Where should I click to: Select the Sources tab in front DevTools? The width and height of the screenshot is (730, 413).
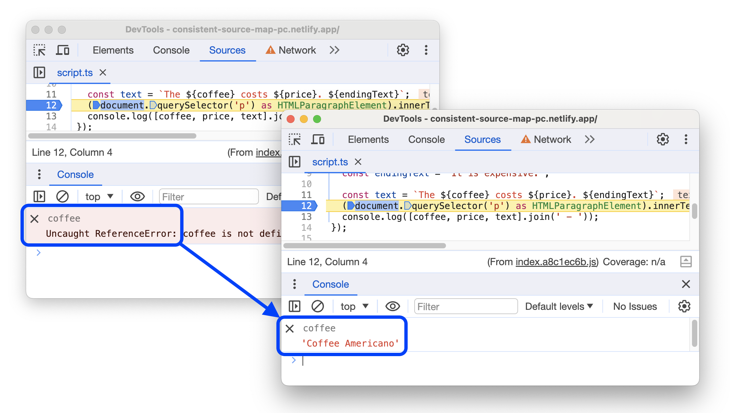pyautogui.click(x=480, y=139)
